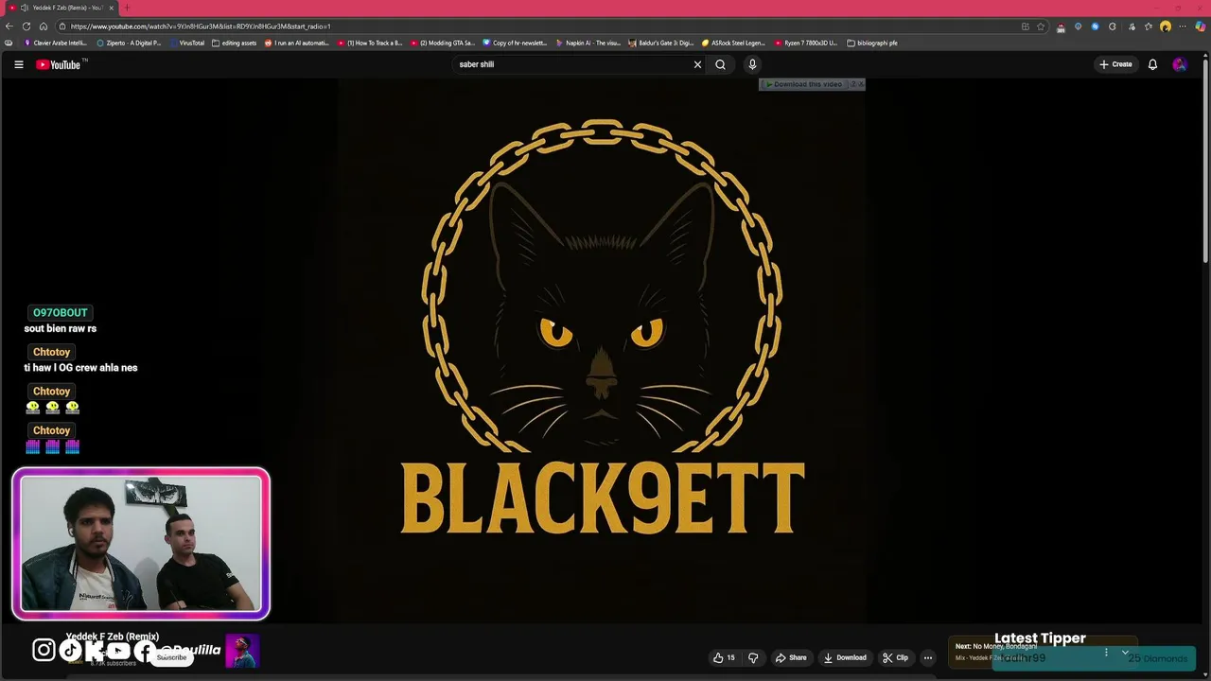Open the VirusTotal bookmark
Viewport: 1211px width, 681px height.
point(187,43)
